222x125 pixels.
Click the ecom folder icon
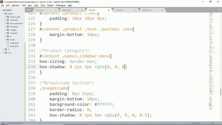tap(6, 14)
